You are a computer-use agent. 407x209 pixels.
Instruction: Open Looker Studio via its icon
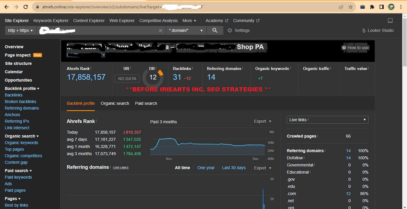pos(363,30)
